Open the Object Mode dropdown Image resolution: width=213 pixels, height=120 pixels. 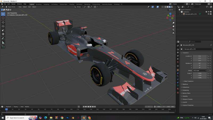click(11, 7)
